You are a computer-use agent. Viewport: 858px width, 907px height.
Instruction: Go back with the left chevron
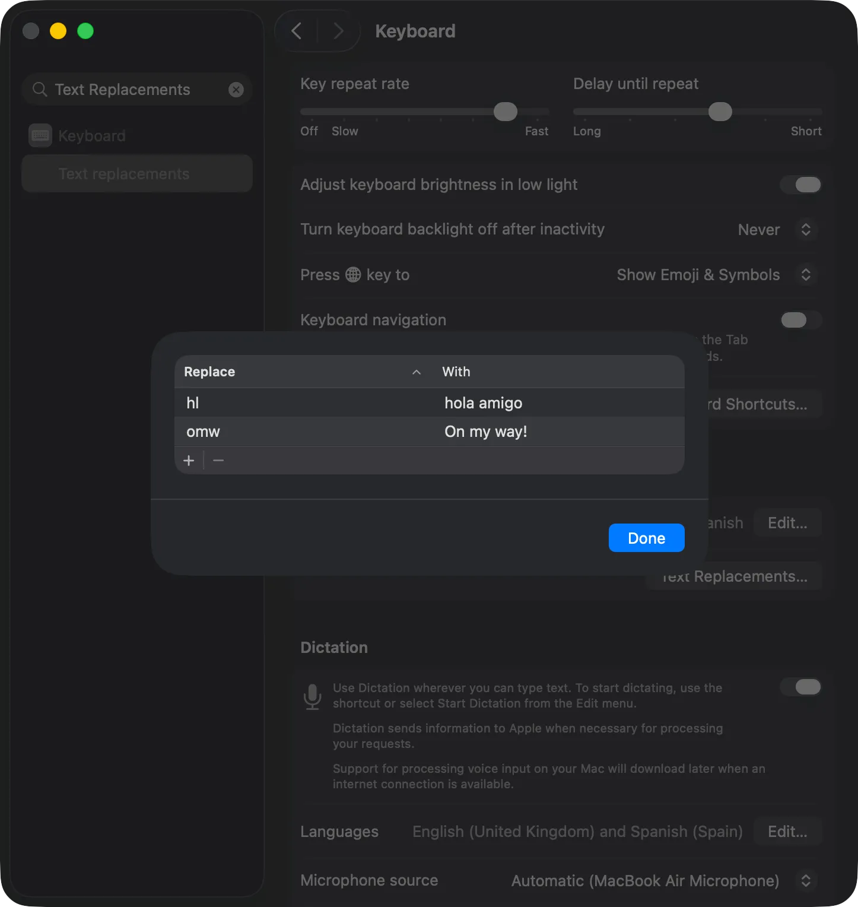coord(297,31)
